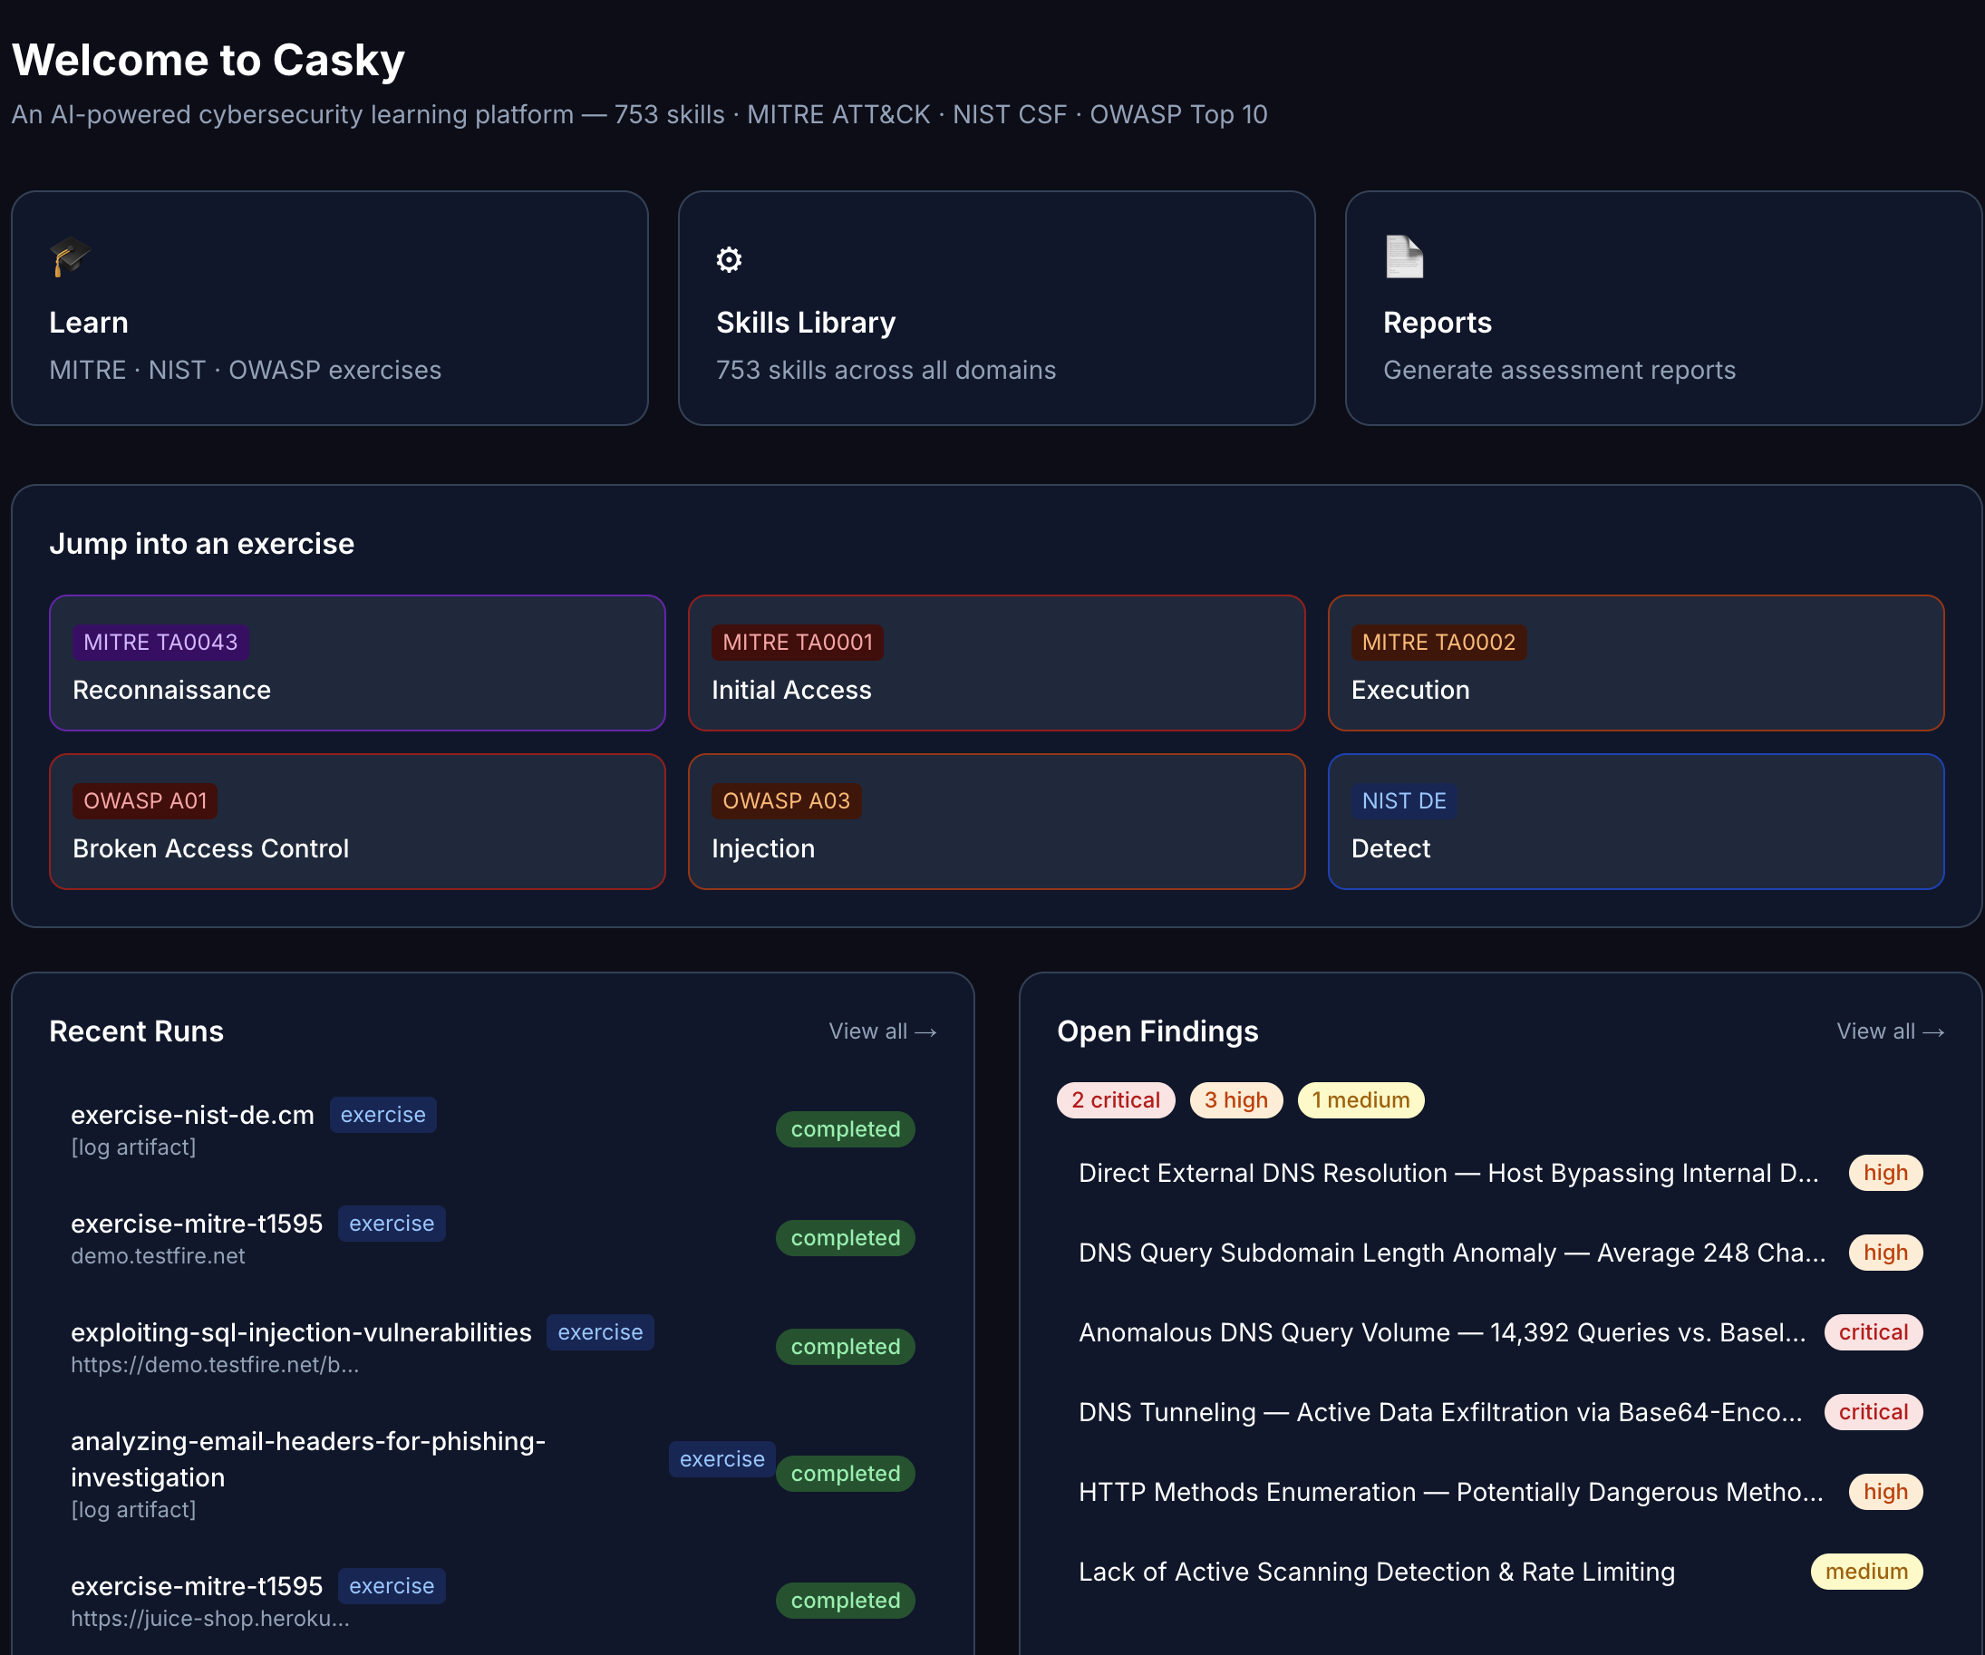Click the critical badge on Anomalous DNS Query Volume

[1874, 1332]
